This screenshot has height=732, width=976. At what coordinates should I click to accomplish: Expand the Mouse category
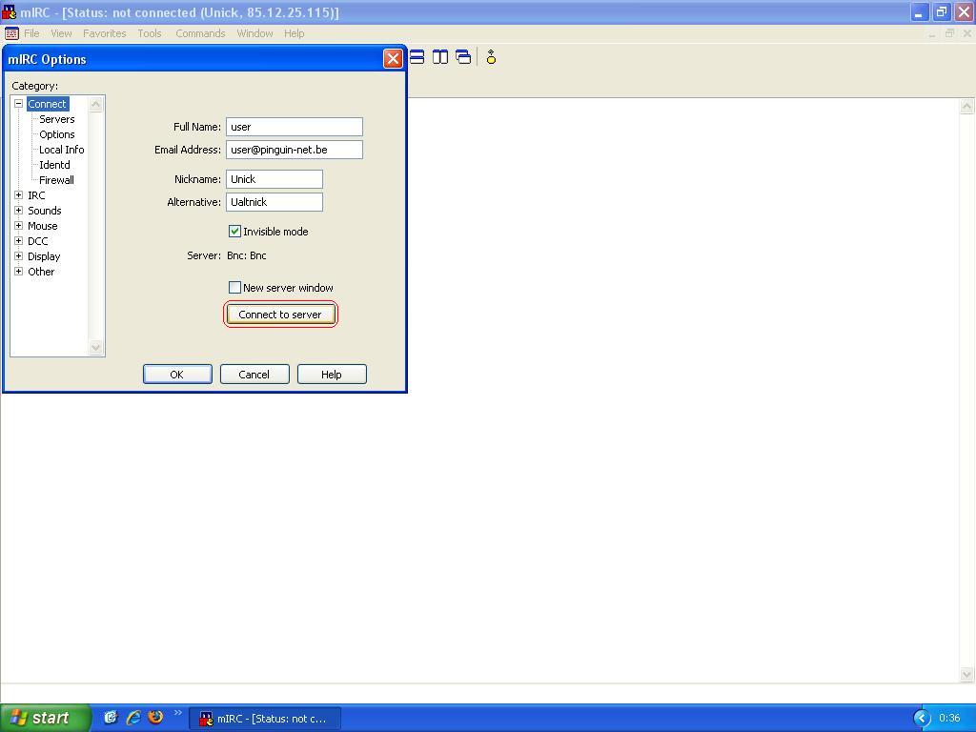click(19, 226)
